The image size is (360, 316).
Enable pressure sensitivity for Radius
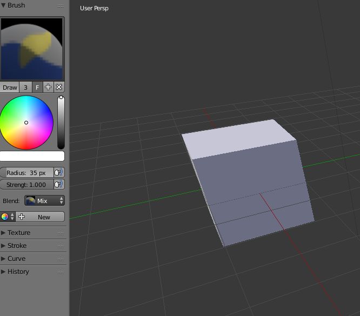59,172
